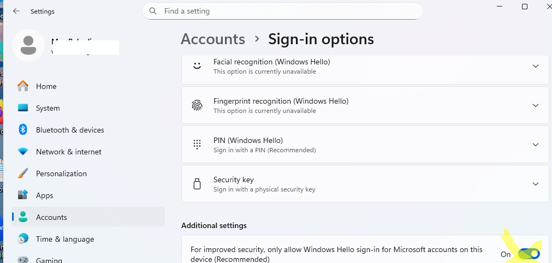Click the Additional settings heading

pos(214,225)
